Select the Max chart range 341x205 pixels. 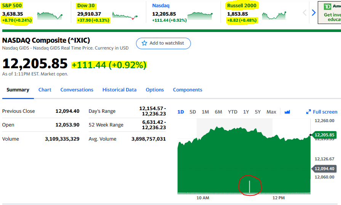271,112
